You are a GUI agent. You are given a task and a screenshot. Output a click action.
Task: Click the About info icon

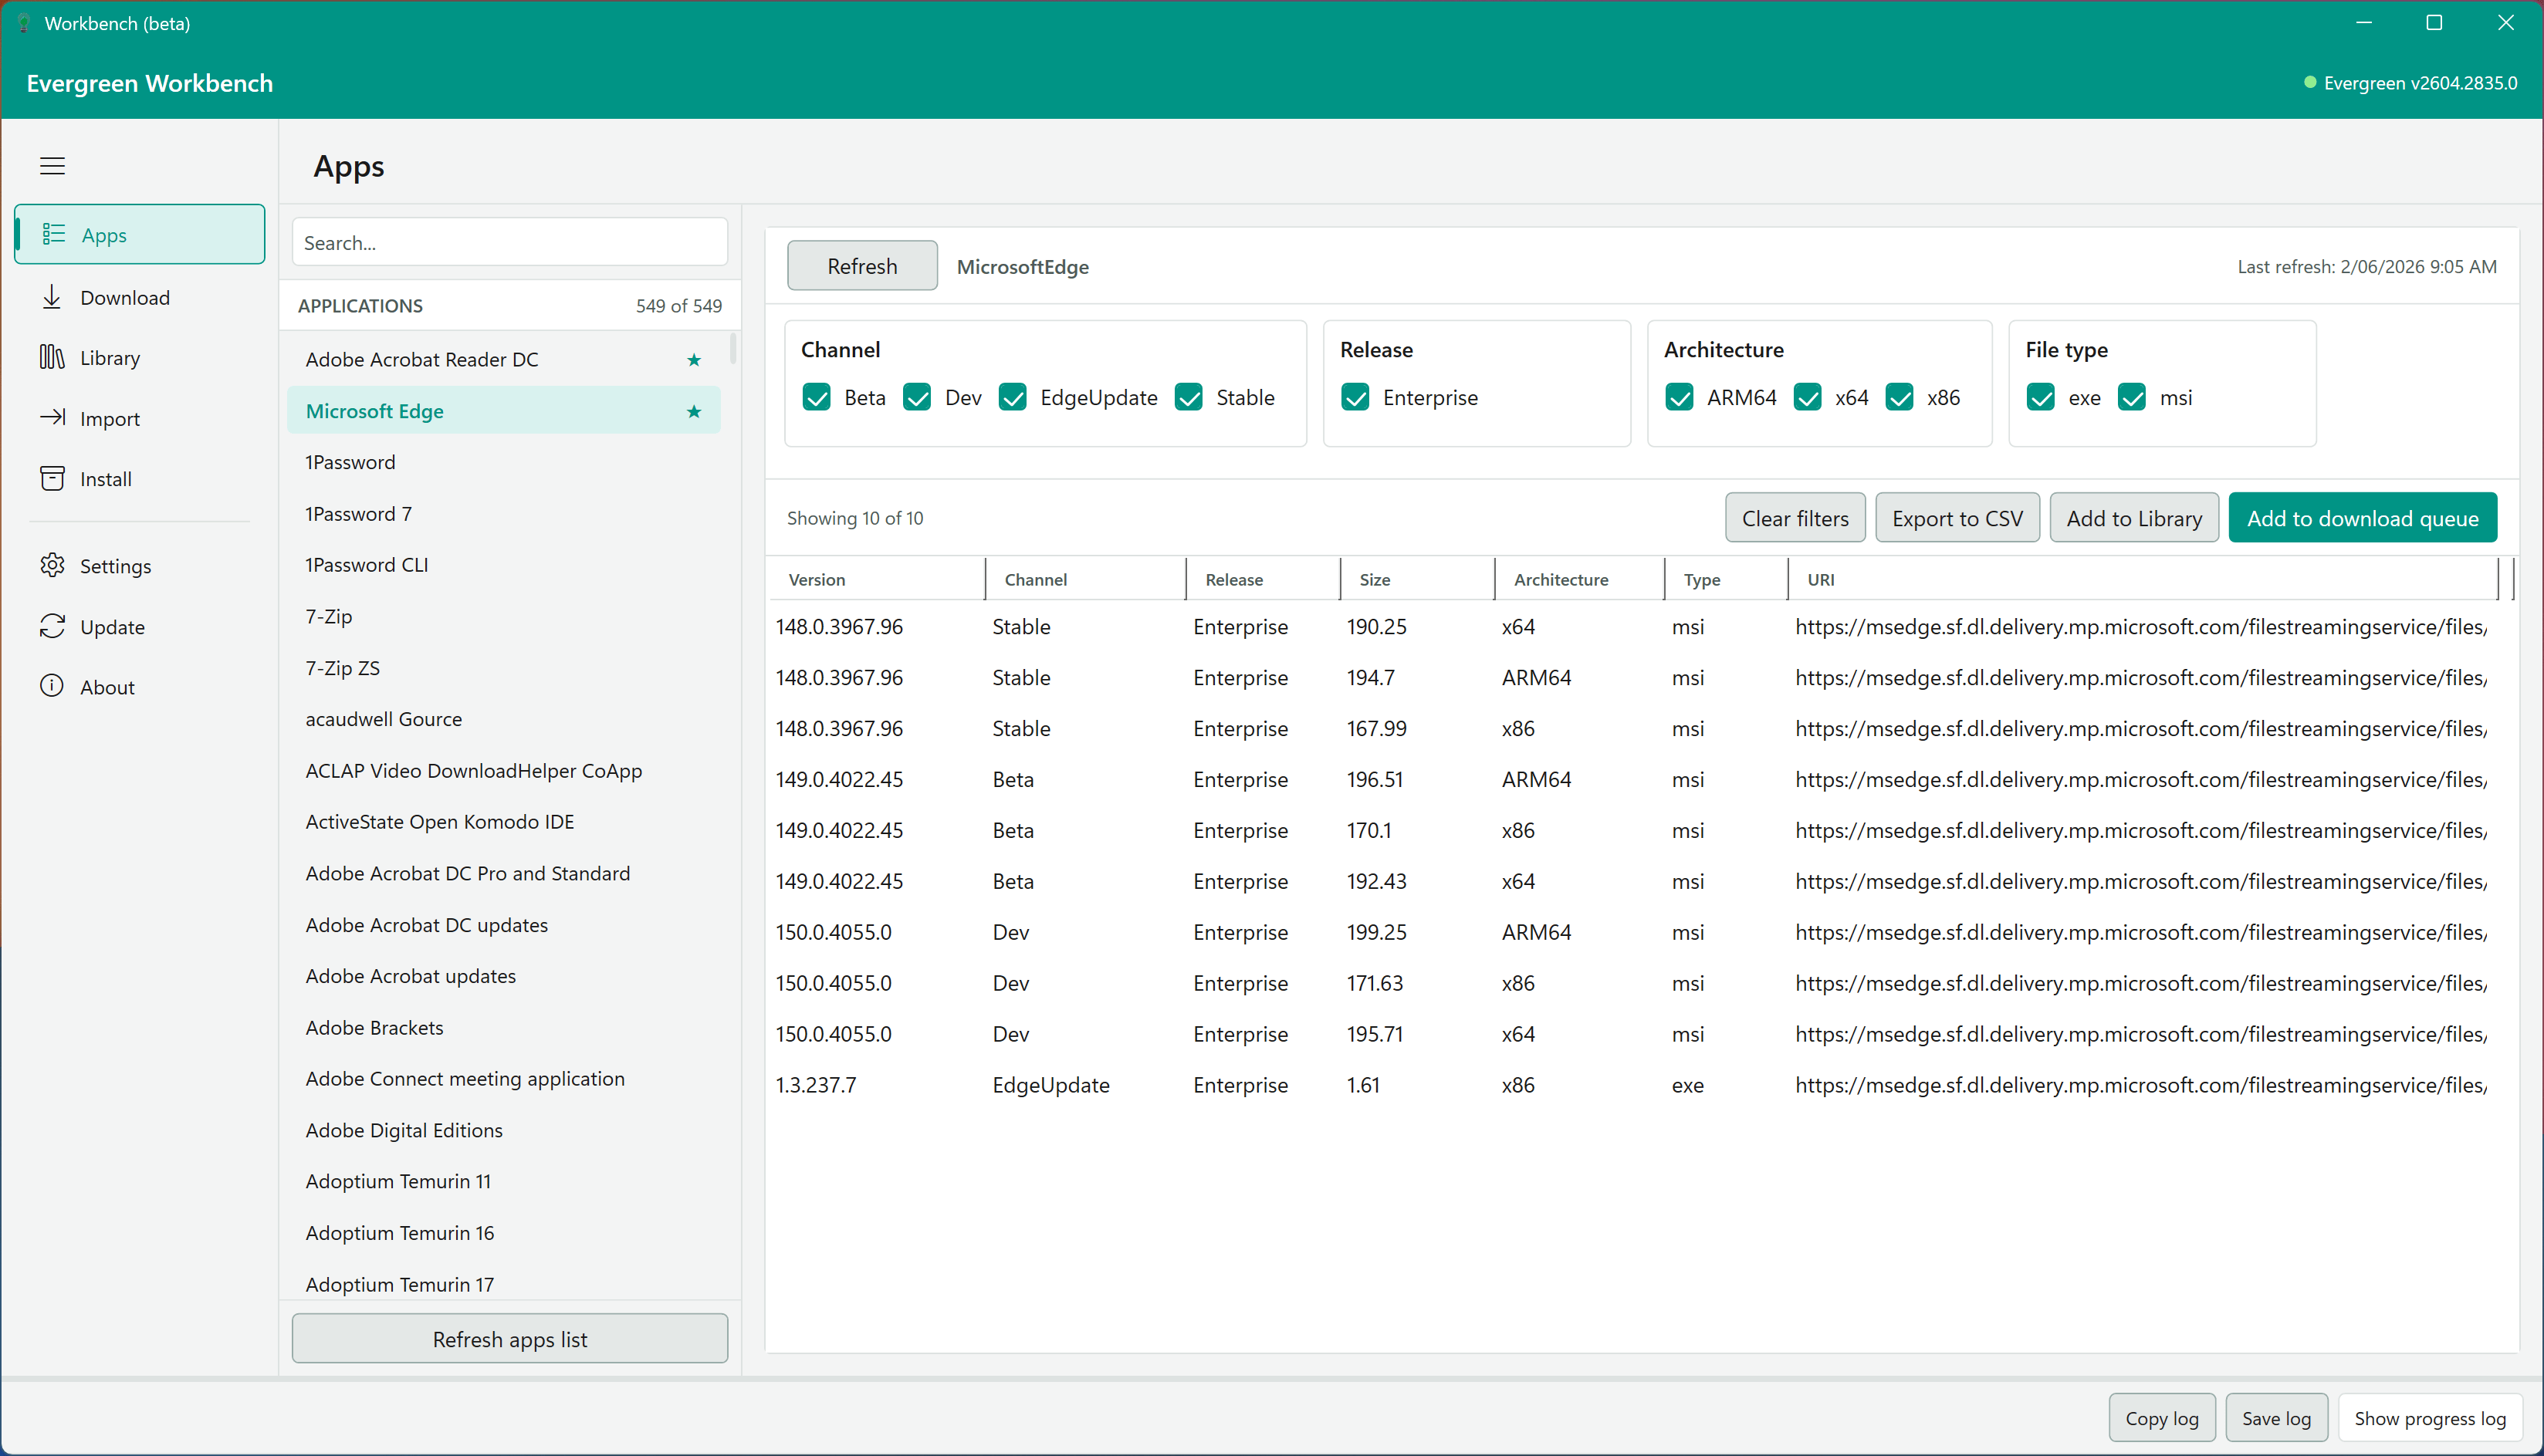pyautogui.click(x=52, y=686)
